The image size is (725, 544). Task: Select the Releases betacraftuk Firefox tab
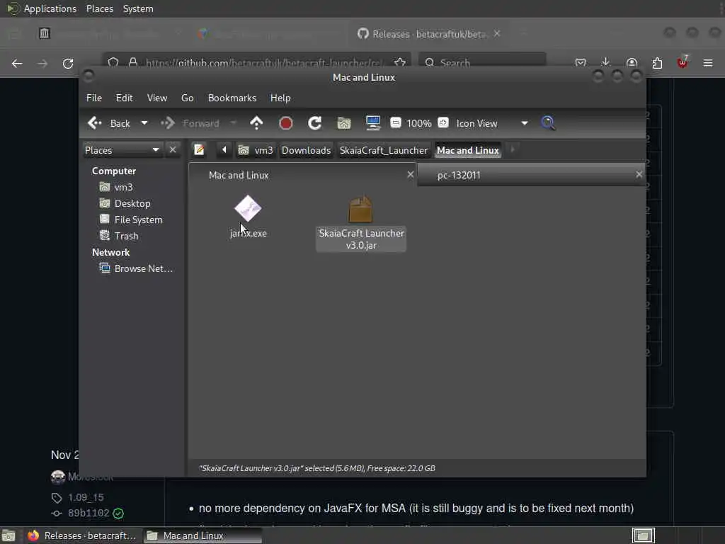pyautogui.click(x=428, y=34)
